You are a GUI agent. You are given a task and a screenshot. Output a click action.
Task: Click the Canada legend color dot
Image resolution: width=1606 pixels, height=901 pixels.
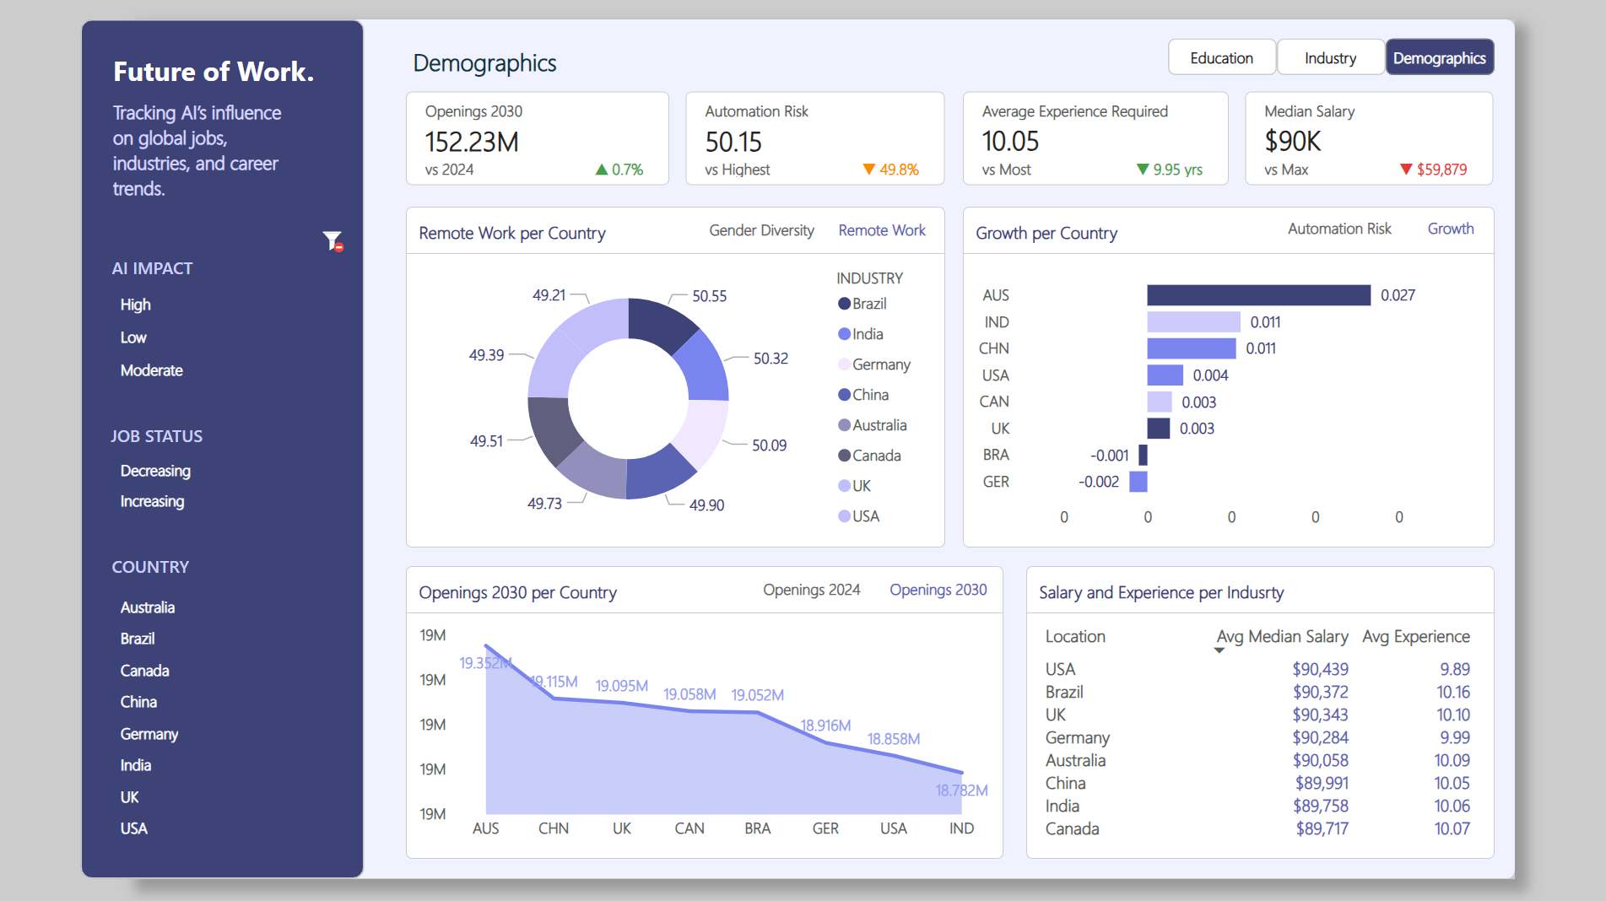coord(844,456)
